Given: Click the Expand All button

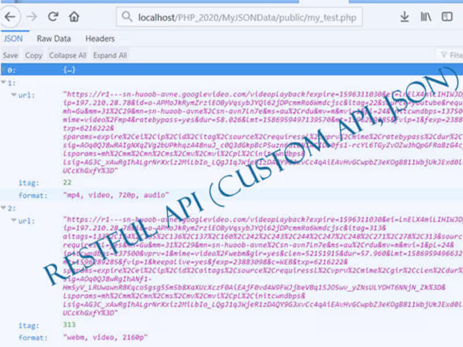Looking at the screenshot, I should 110,56.
